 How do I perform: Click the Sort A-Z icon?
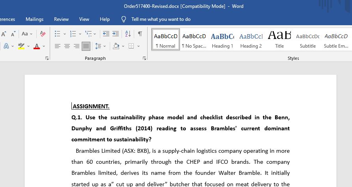tap(128, 34)
